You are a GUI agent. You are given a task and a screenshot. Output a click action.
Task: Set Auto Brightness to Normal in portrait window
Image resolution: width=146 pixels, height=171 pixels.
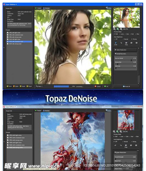click(x=125, y=39)
